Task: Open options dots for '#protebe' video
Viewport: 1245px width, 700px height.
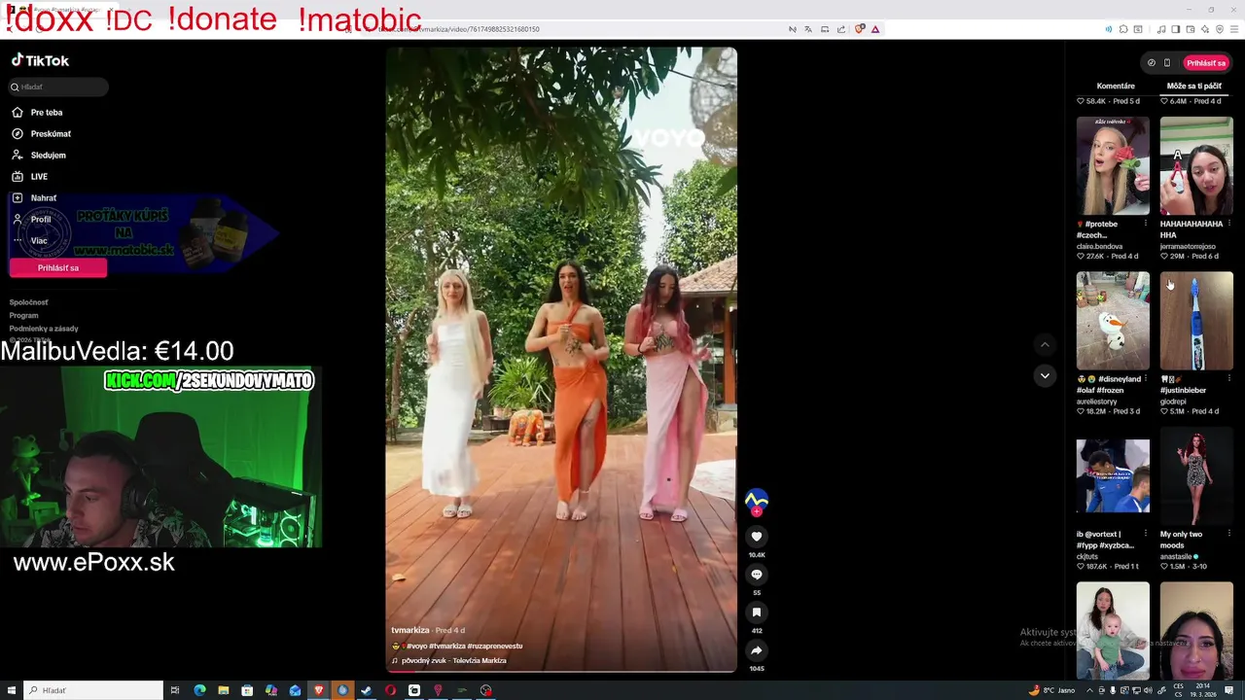Action: tap(1146, 225)
